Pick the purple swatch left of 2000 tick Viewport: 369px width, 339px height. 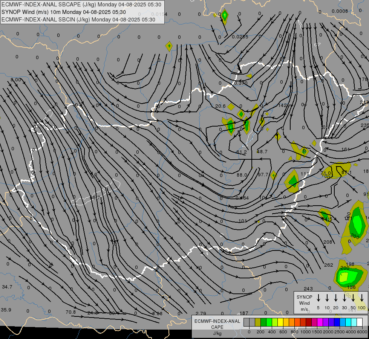[326, 322]
